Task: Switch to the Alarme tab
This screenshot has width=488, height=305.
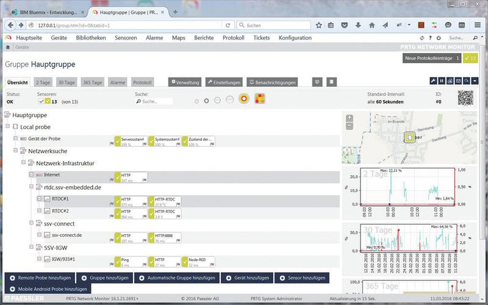Action: coord(118,82)
